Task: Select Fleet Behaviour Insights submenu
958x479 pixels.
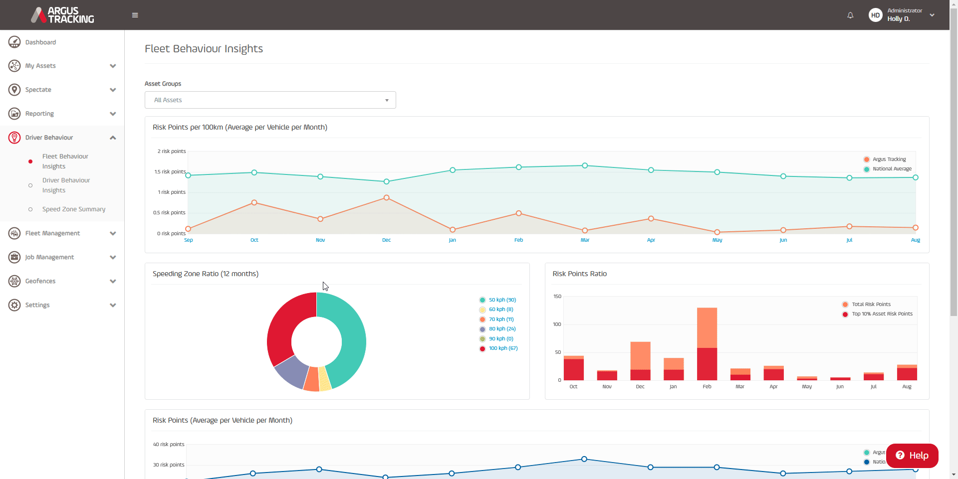Action: 65,161
